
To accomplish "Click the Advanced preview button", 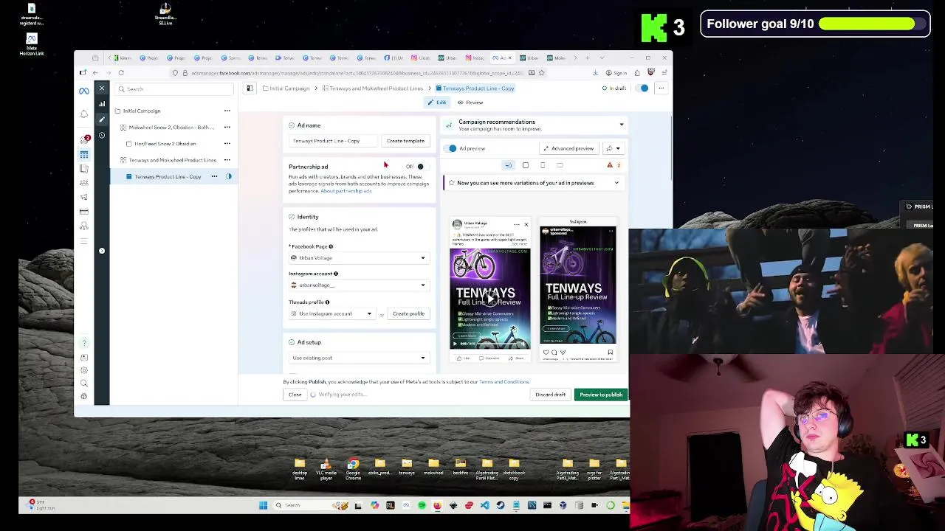I will (x=568, y=148).
